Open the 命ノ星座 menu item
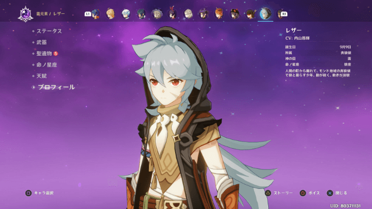372x209 pixels. pos(47,65)
